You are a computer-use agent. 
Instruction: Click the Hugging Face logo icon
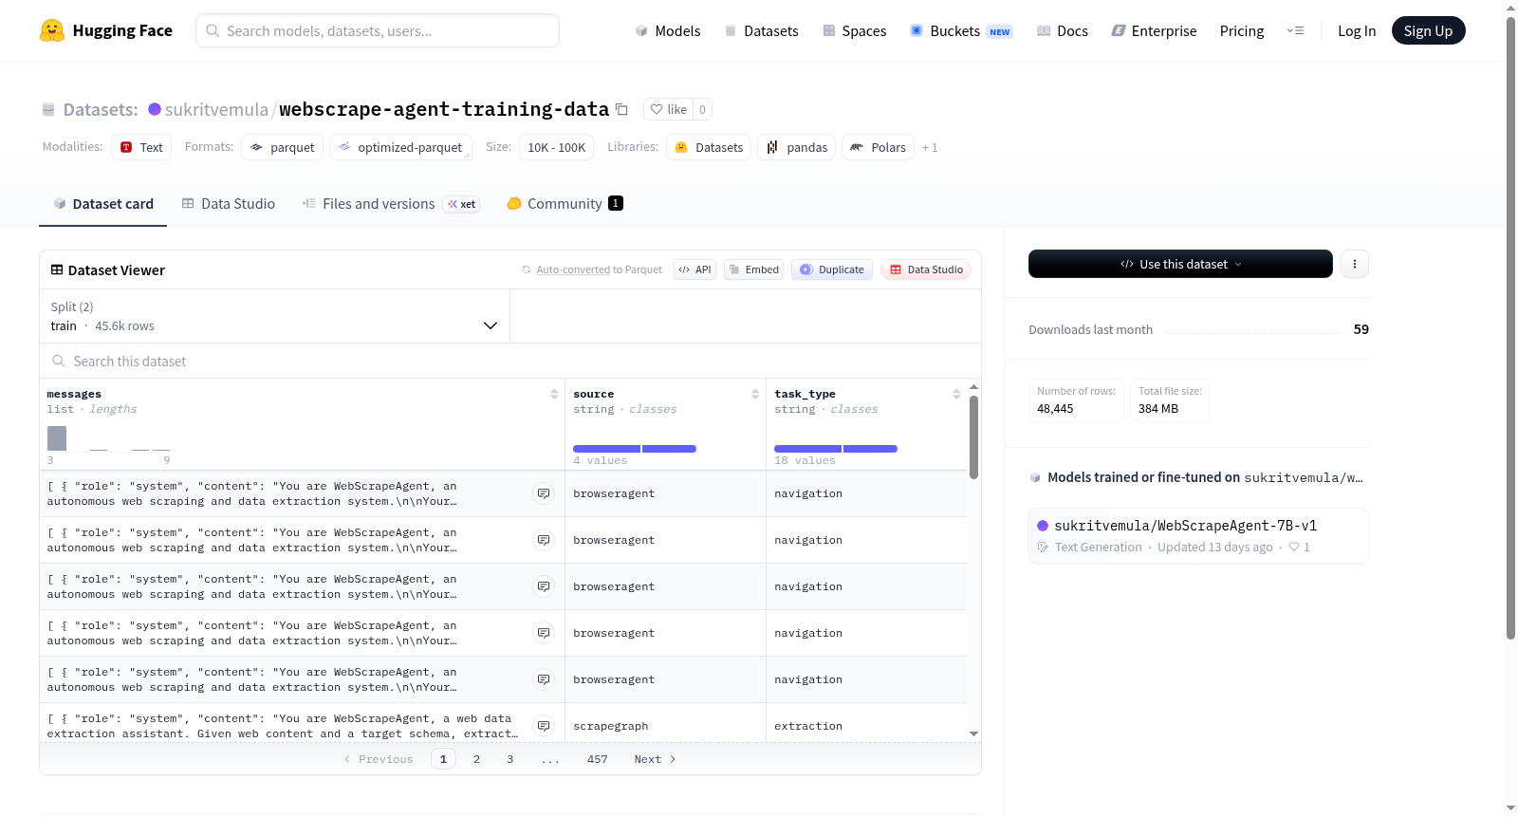point(52,30)
